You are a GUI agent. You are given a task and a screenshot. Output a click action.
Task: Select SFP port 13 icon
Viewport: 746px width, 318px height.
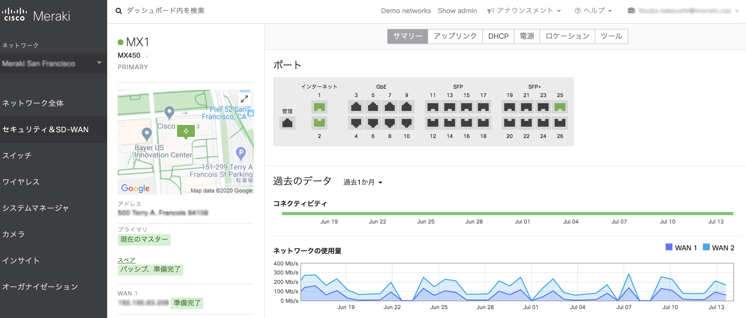pos(449,107)
